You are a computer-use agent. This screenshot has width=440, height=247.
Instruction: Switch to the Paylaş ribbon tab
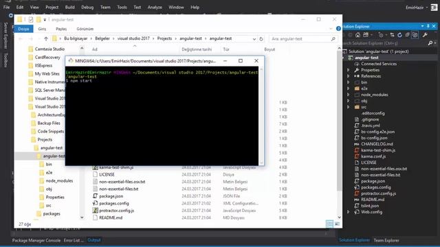61,29
